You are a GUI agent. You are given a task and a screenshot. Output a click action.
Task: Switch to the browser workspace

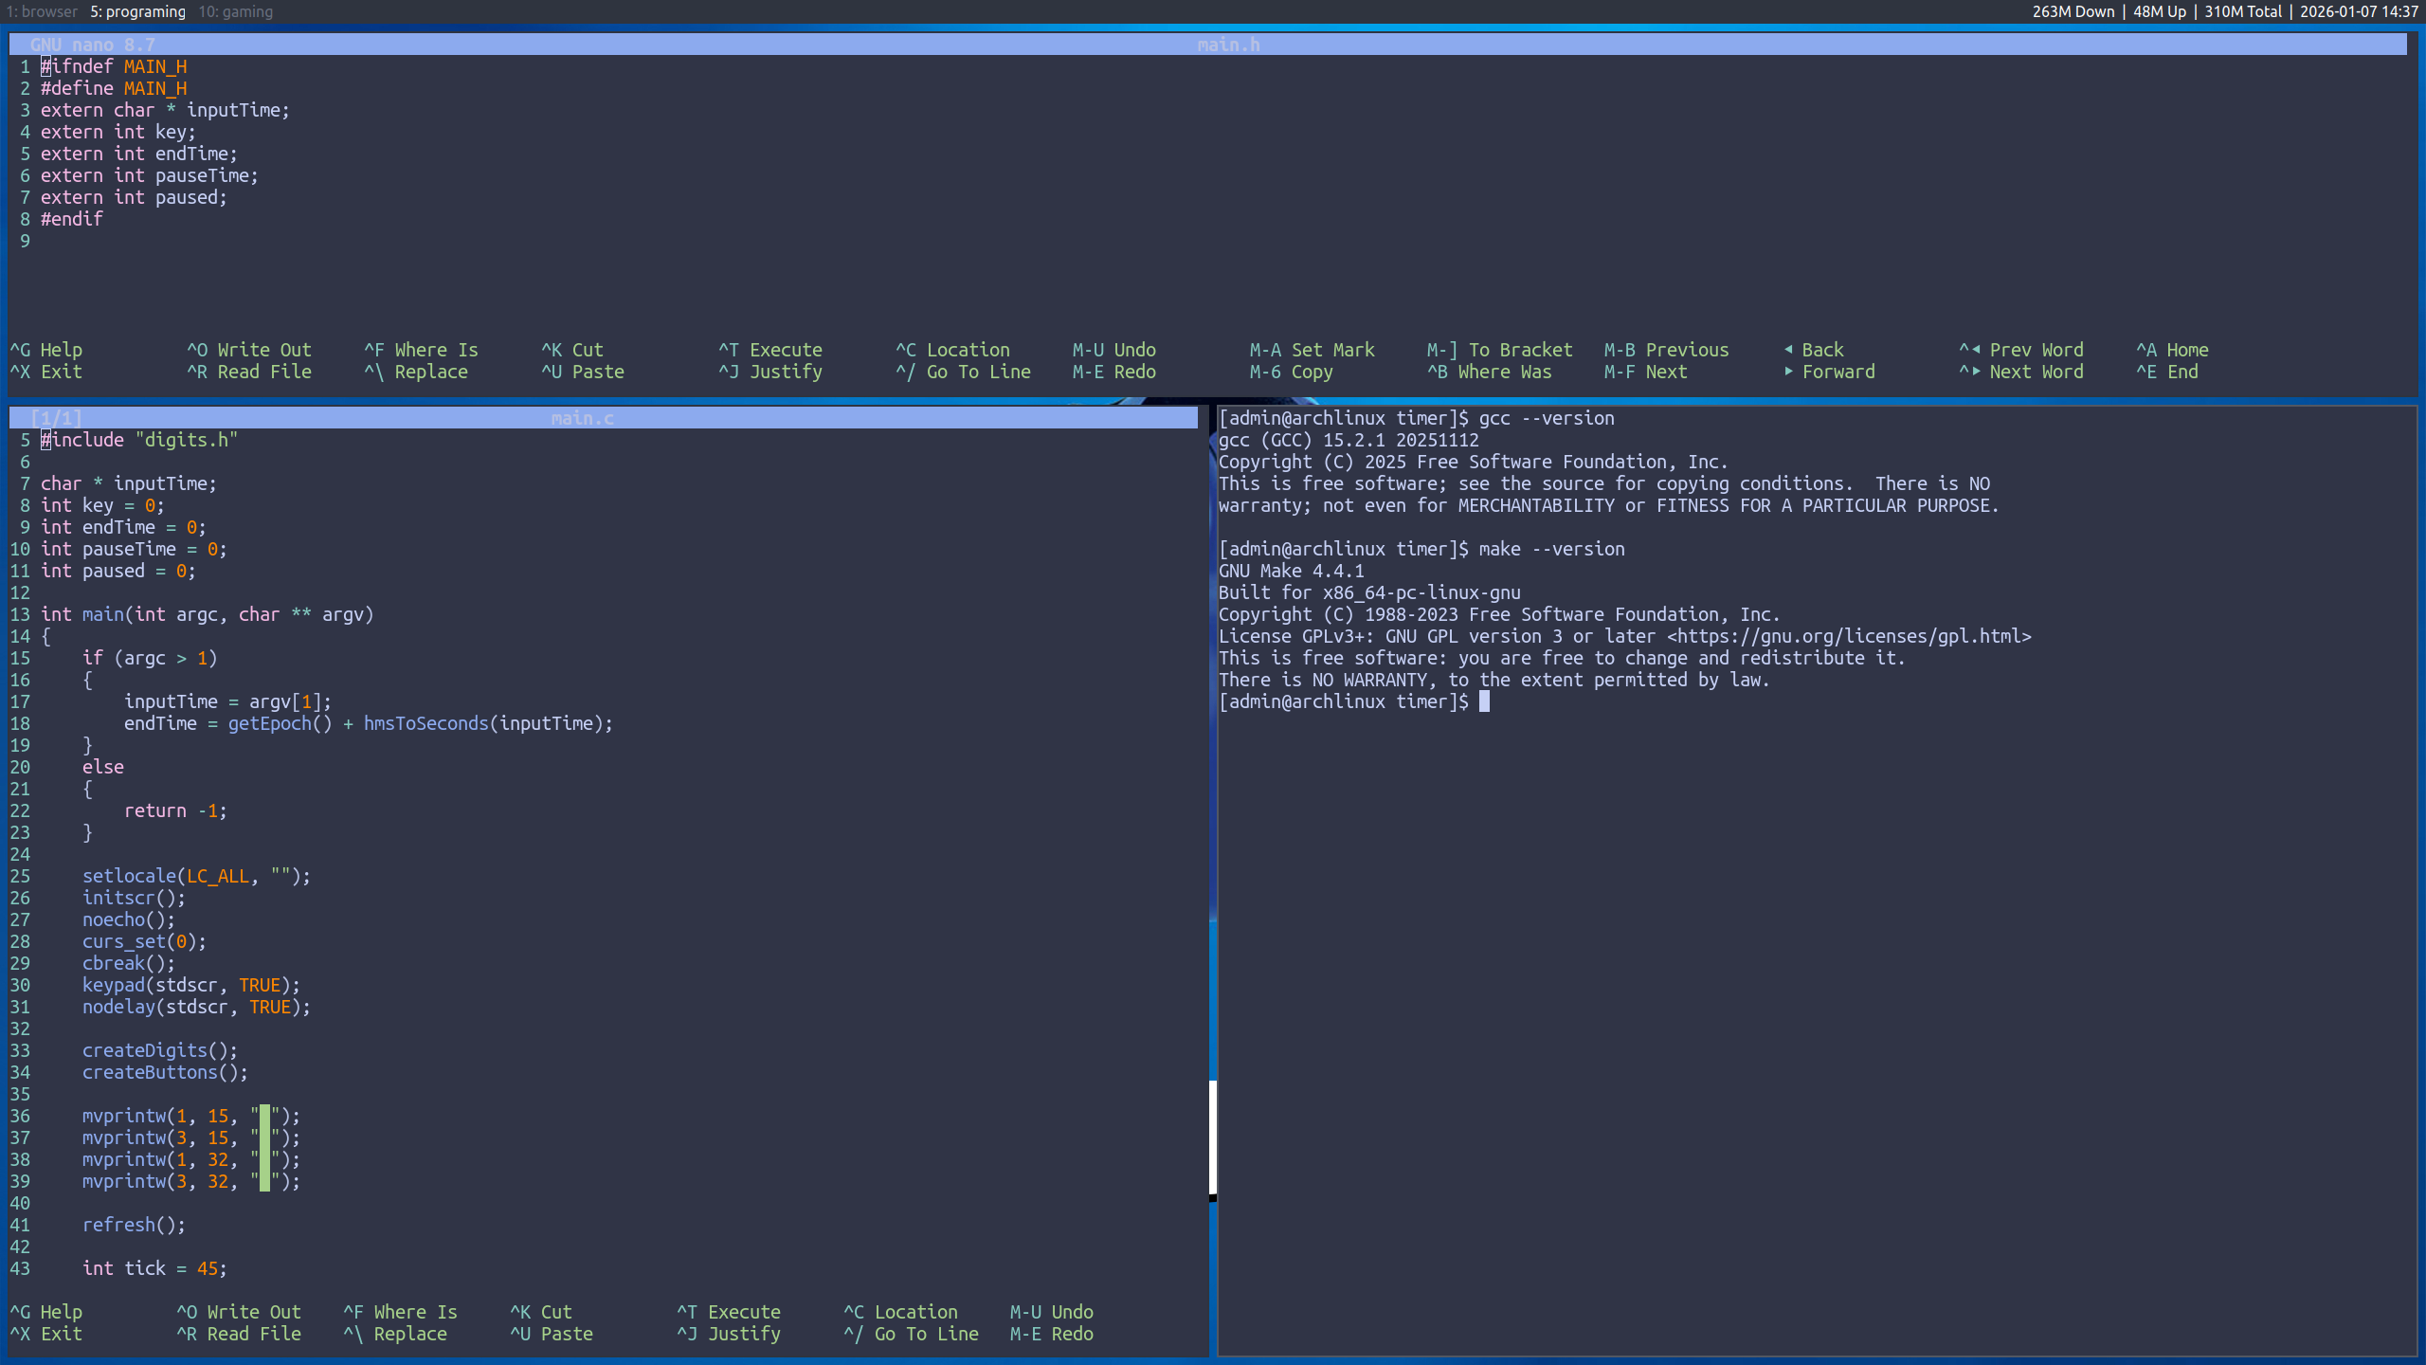[42, 11]
